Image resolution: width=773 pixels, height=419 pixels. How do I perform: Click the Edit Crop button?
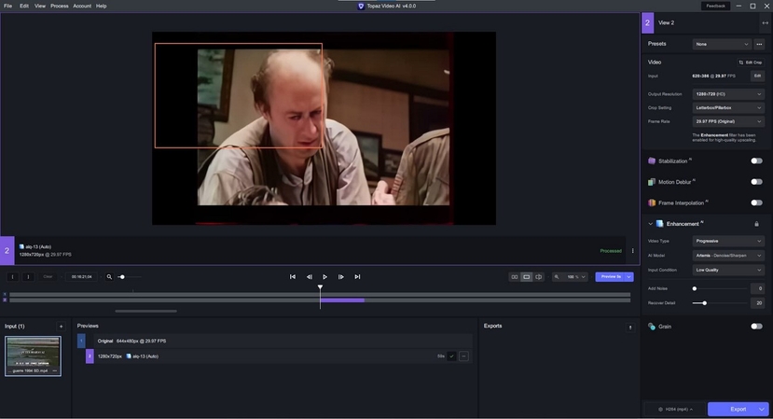point(750,63)
